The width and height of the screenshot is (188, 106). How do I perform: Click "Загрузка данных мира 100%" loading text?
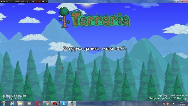pyautogui.click(x=94, y=49)
